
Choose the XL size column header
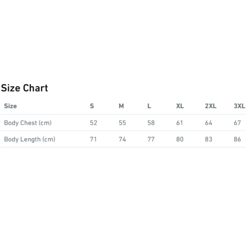point(180,106)
